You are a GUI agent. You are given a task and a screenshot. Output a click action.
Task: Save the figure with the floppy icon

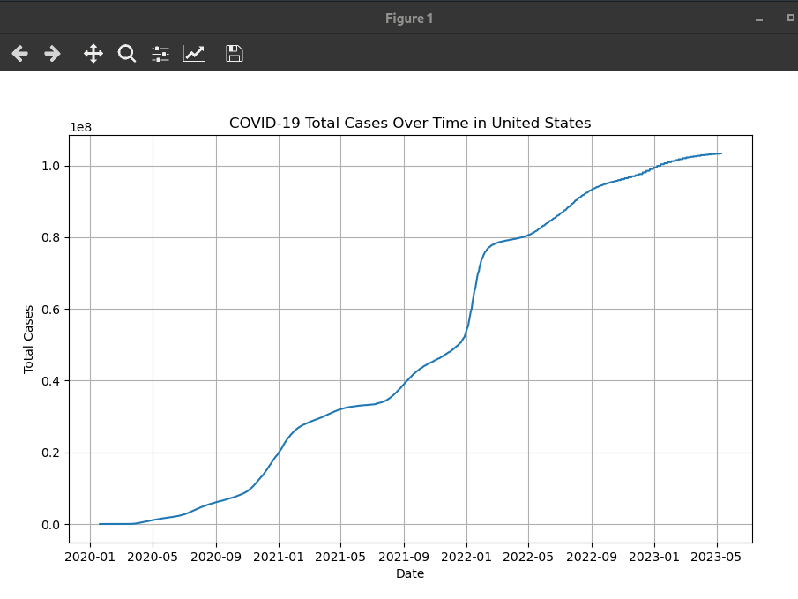click(234, 54)
